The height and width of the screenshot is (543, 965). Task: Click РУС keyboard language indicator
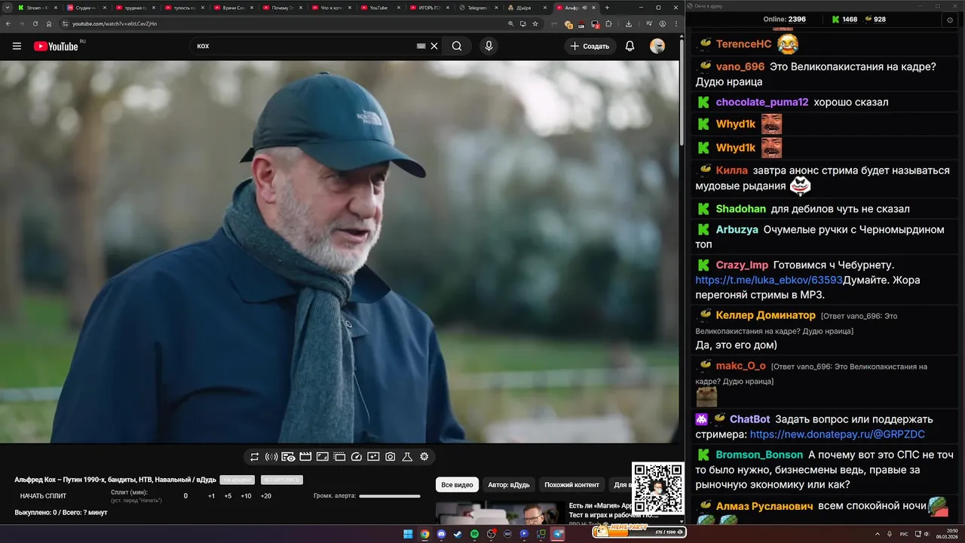pos(904,534)
